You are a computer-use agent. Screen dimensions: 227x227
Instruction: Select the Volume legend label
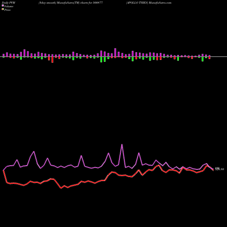9,6
